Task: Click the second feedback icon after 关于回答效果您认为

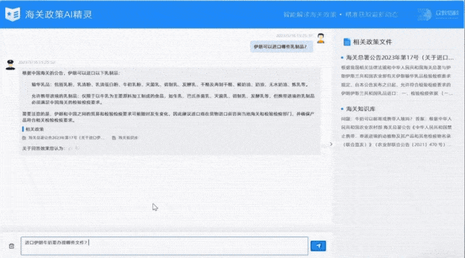Action: click(x=77, y=148)
